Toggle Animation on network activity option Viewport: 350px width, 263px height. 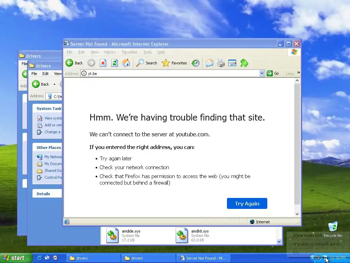click(317, 244)
